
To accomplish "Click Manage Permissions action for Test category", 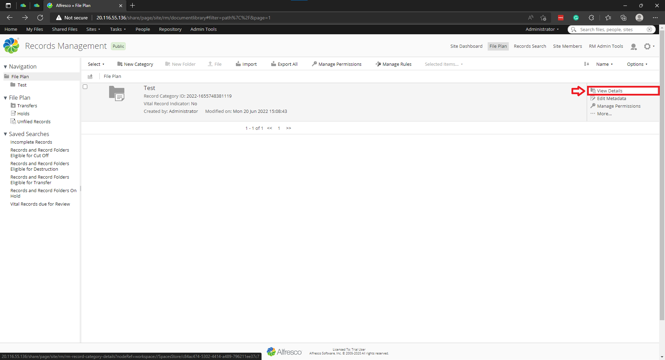I will (x=619, y=106).
